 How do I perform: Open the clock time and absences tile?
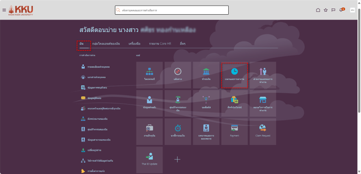(235, 75)
